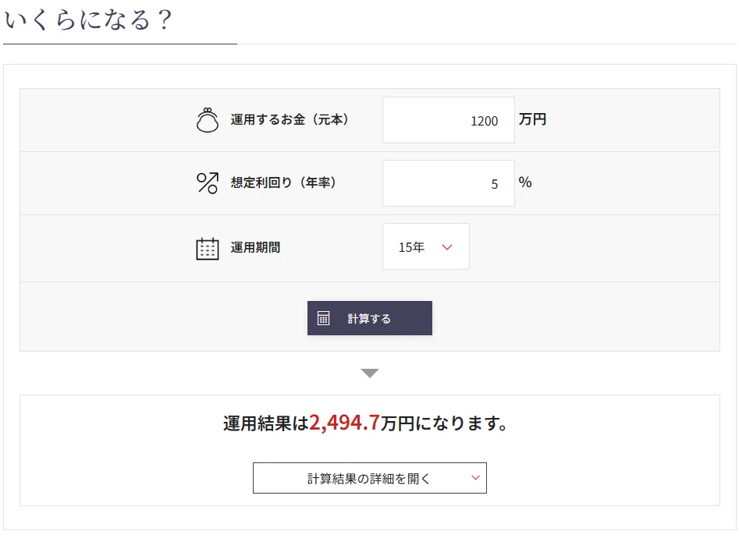Click the calculator icon in the 計算する button
The image size is (739, 538).
tap(323, 318)
